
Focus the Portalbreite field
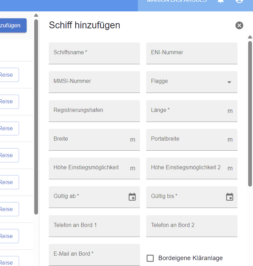pyautogui.click(x=192, y=140)
